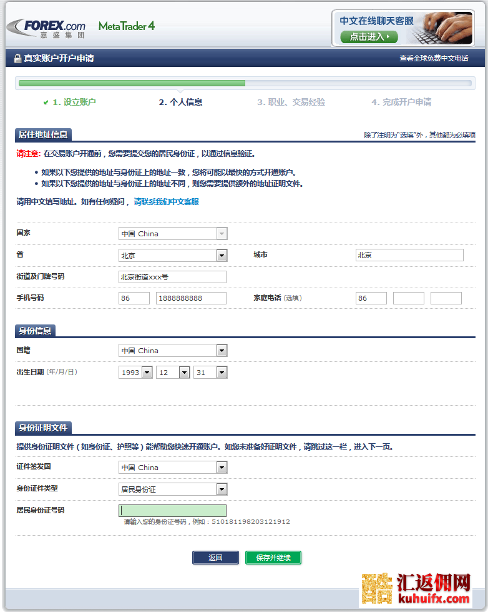The image size is (488, 612).
Task: Click the 城市 city input field
Action: (409, 255)
